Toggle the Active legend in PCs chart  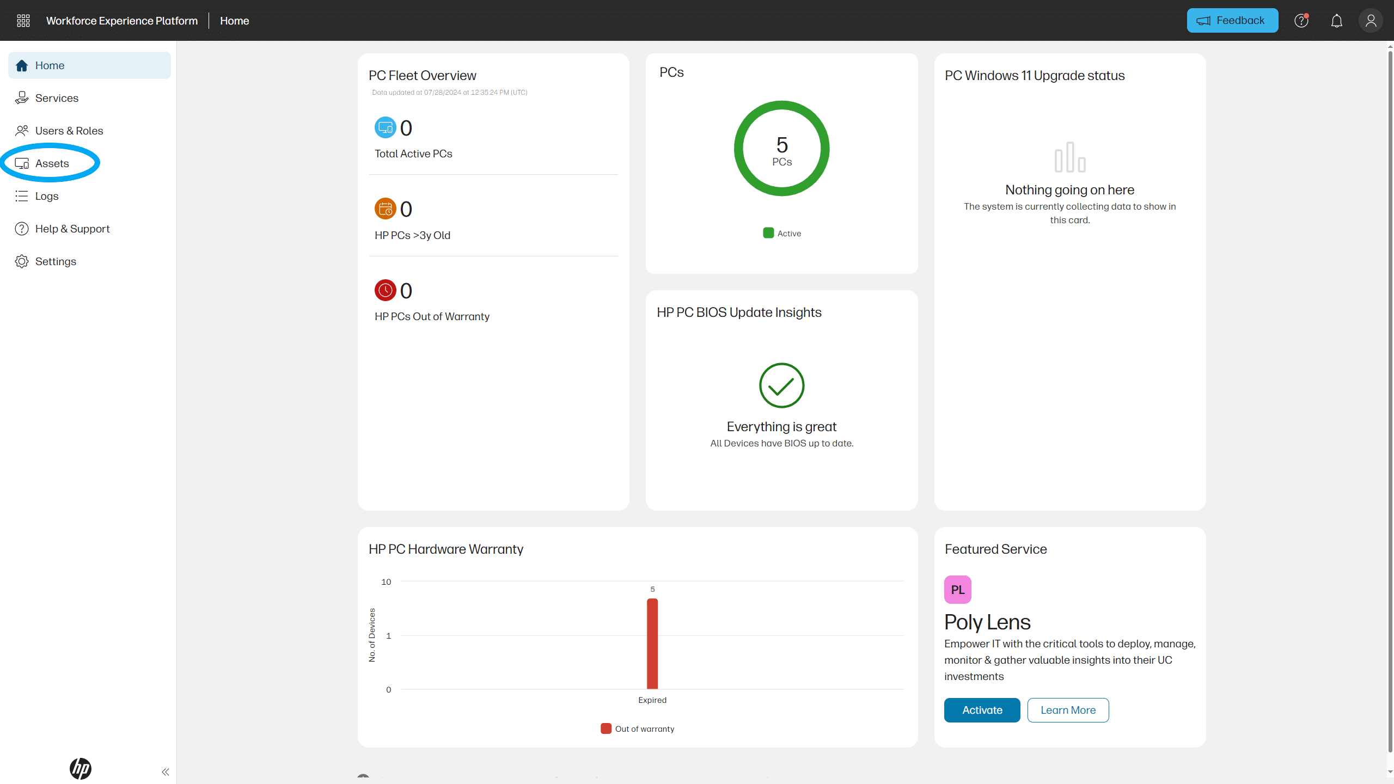coord(782,234)
